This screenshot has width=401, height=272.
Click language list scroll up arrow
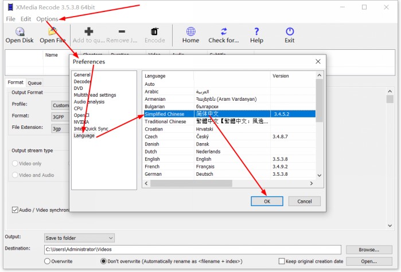pos(320,75)
